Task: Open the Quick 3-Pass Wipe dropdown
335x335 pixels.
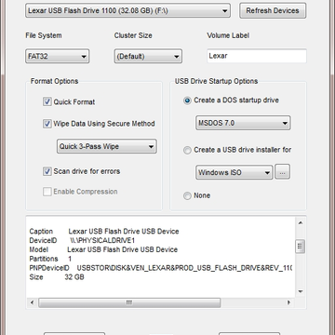Action: coord(107,146)
